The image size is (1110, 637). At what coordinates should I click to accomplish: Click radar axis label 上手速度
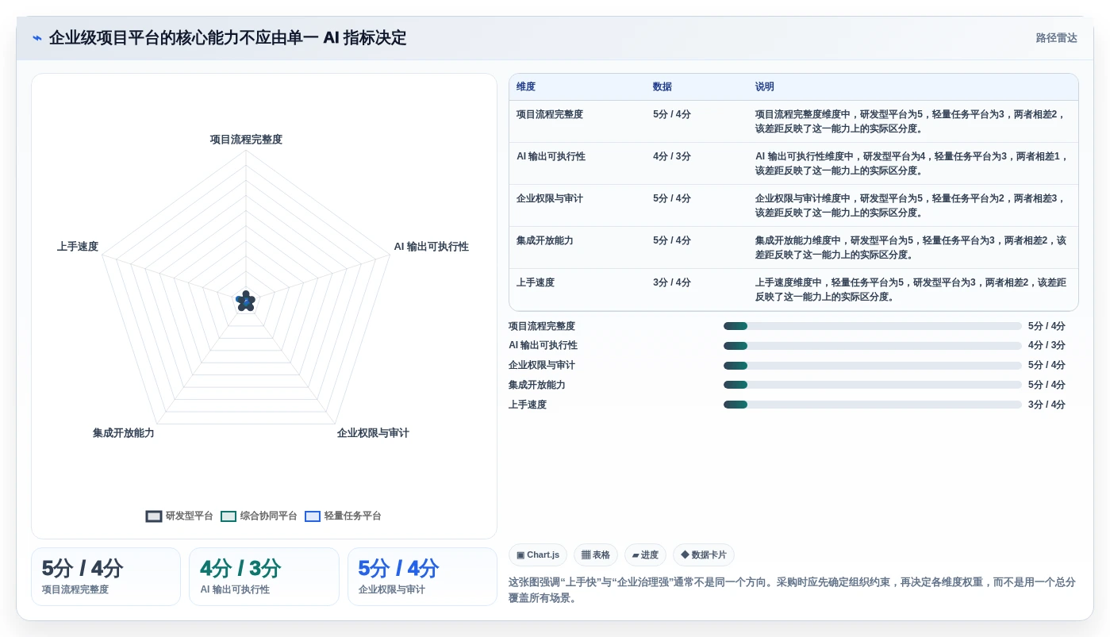pos(78,247)
